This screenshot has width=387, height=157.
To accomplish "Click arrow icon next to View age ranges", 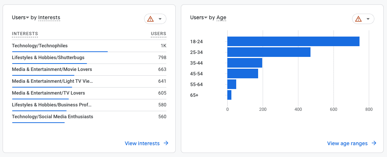I will click(x=374, y=143).
